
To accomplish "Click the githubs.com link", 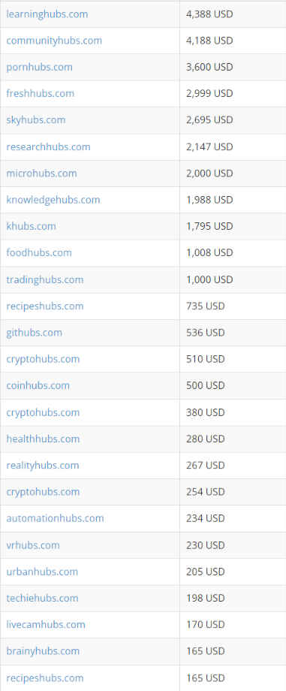I will coord(34,332).
